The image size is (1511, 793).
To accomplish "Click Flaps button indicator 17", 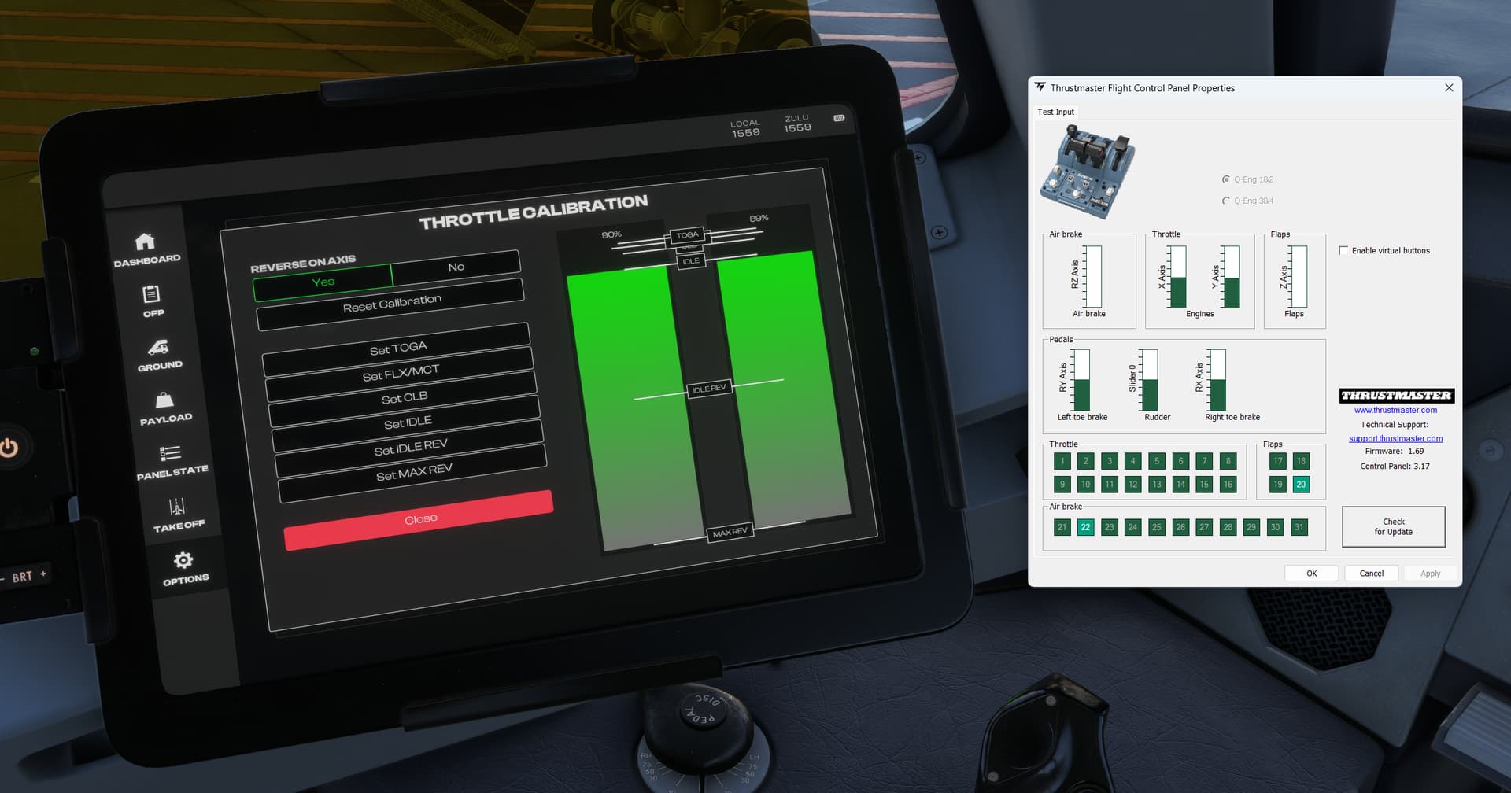I will click(x=1277, y=461).
